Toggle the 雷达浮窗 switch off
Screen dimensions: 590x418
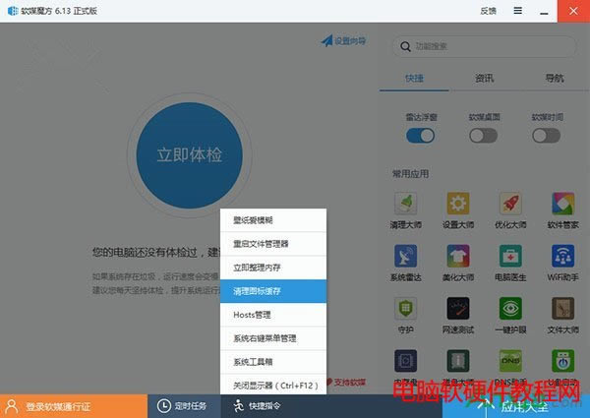[420, 136]
